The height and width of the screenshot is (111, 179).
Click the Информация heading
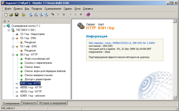coord(97,36)
